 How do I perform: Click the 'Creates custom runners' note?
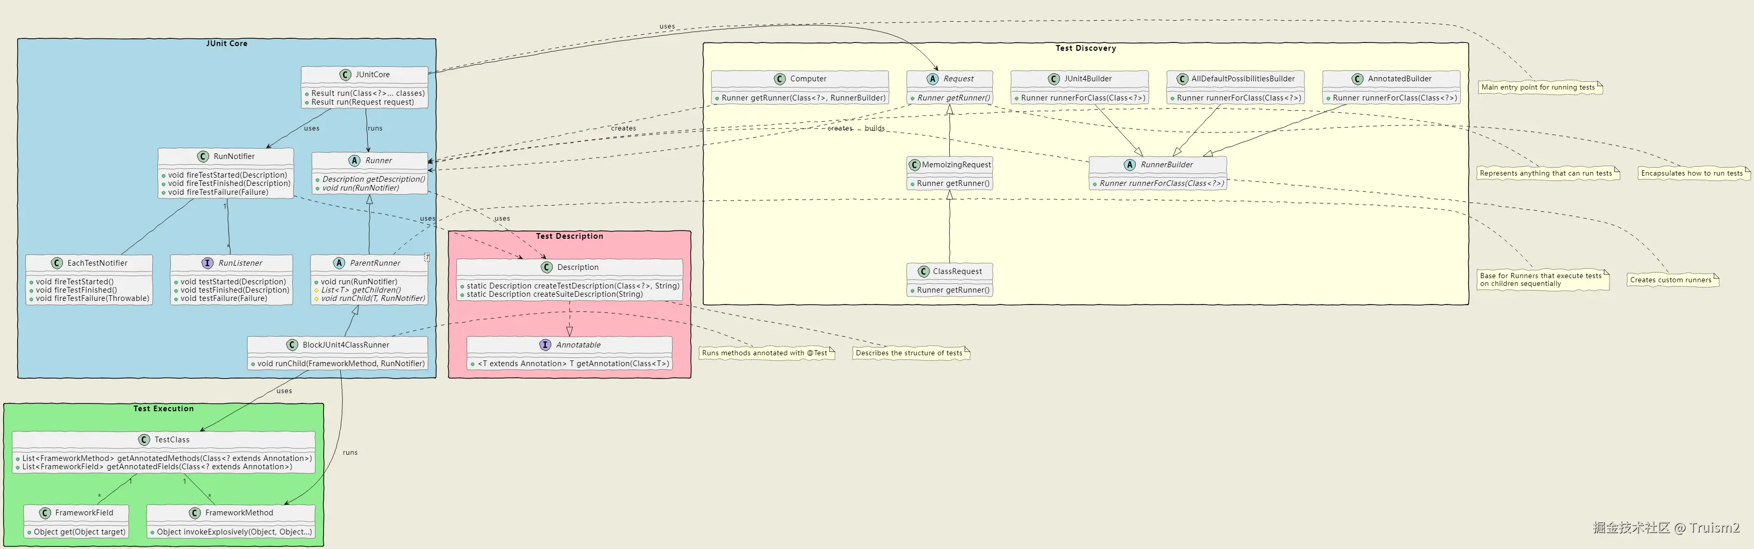point(1673,280)
